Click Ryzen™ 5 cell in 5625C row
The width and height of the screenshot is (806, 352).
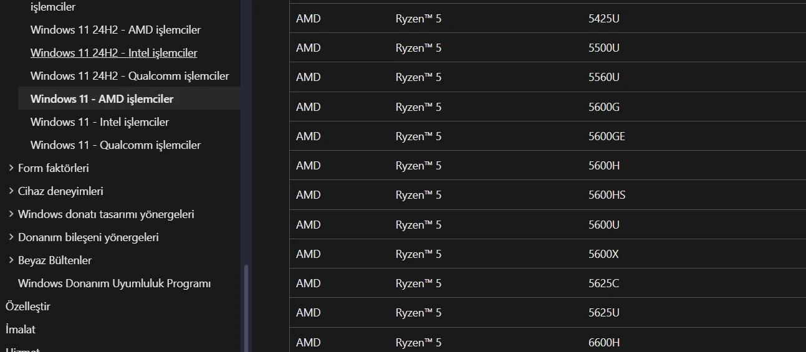pos(418,283)
